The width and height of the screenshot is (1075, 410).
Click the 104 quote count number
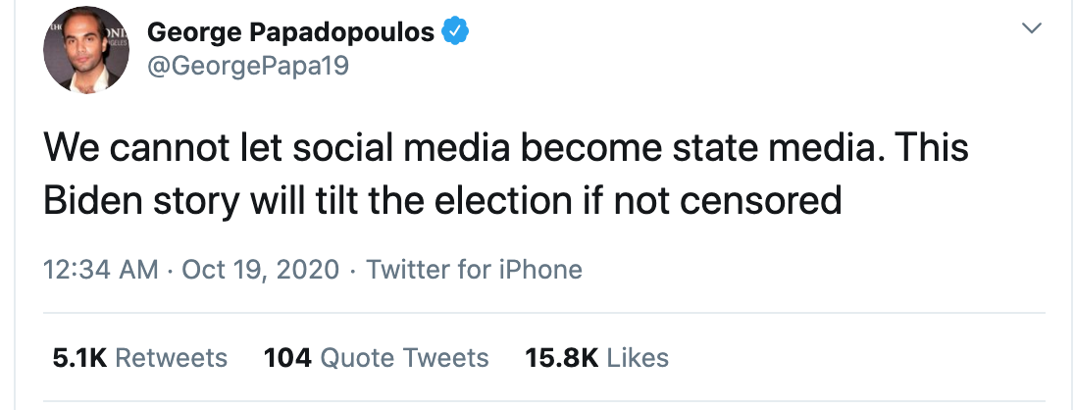288,358
